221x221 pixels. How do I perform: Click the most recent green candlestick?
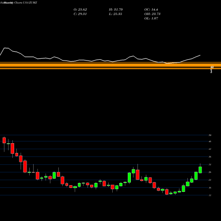(200, 170)
